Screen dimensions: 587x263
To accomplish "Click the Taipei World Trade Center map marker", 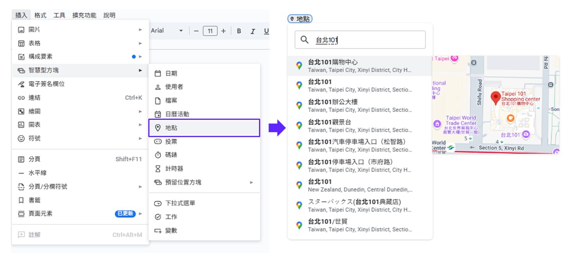I will (438, 124).
